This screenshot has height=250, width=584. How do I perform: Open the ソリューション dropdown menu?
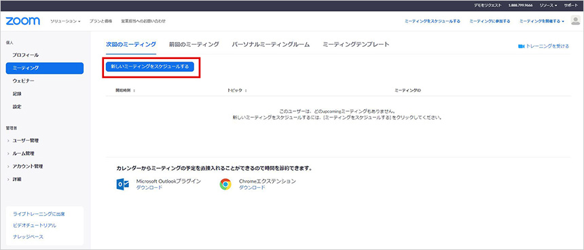pos(65,21)
